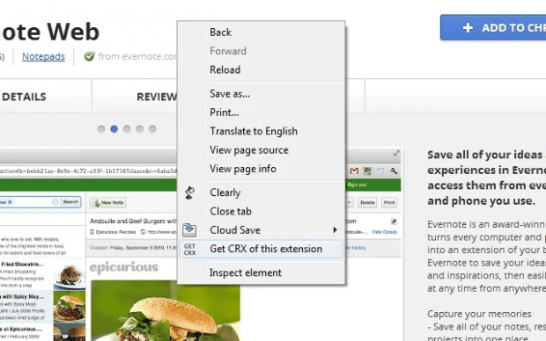546x341 pixels.
Task: Switch to the DETAILS tab
Action: coord(24,97)
